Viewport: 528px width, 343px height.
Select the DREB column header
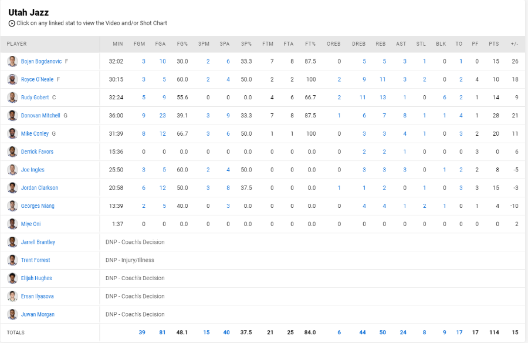click(358, 44)
